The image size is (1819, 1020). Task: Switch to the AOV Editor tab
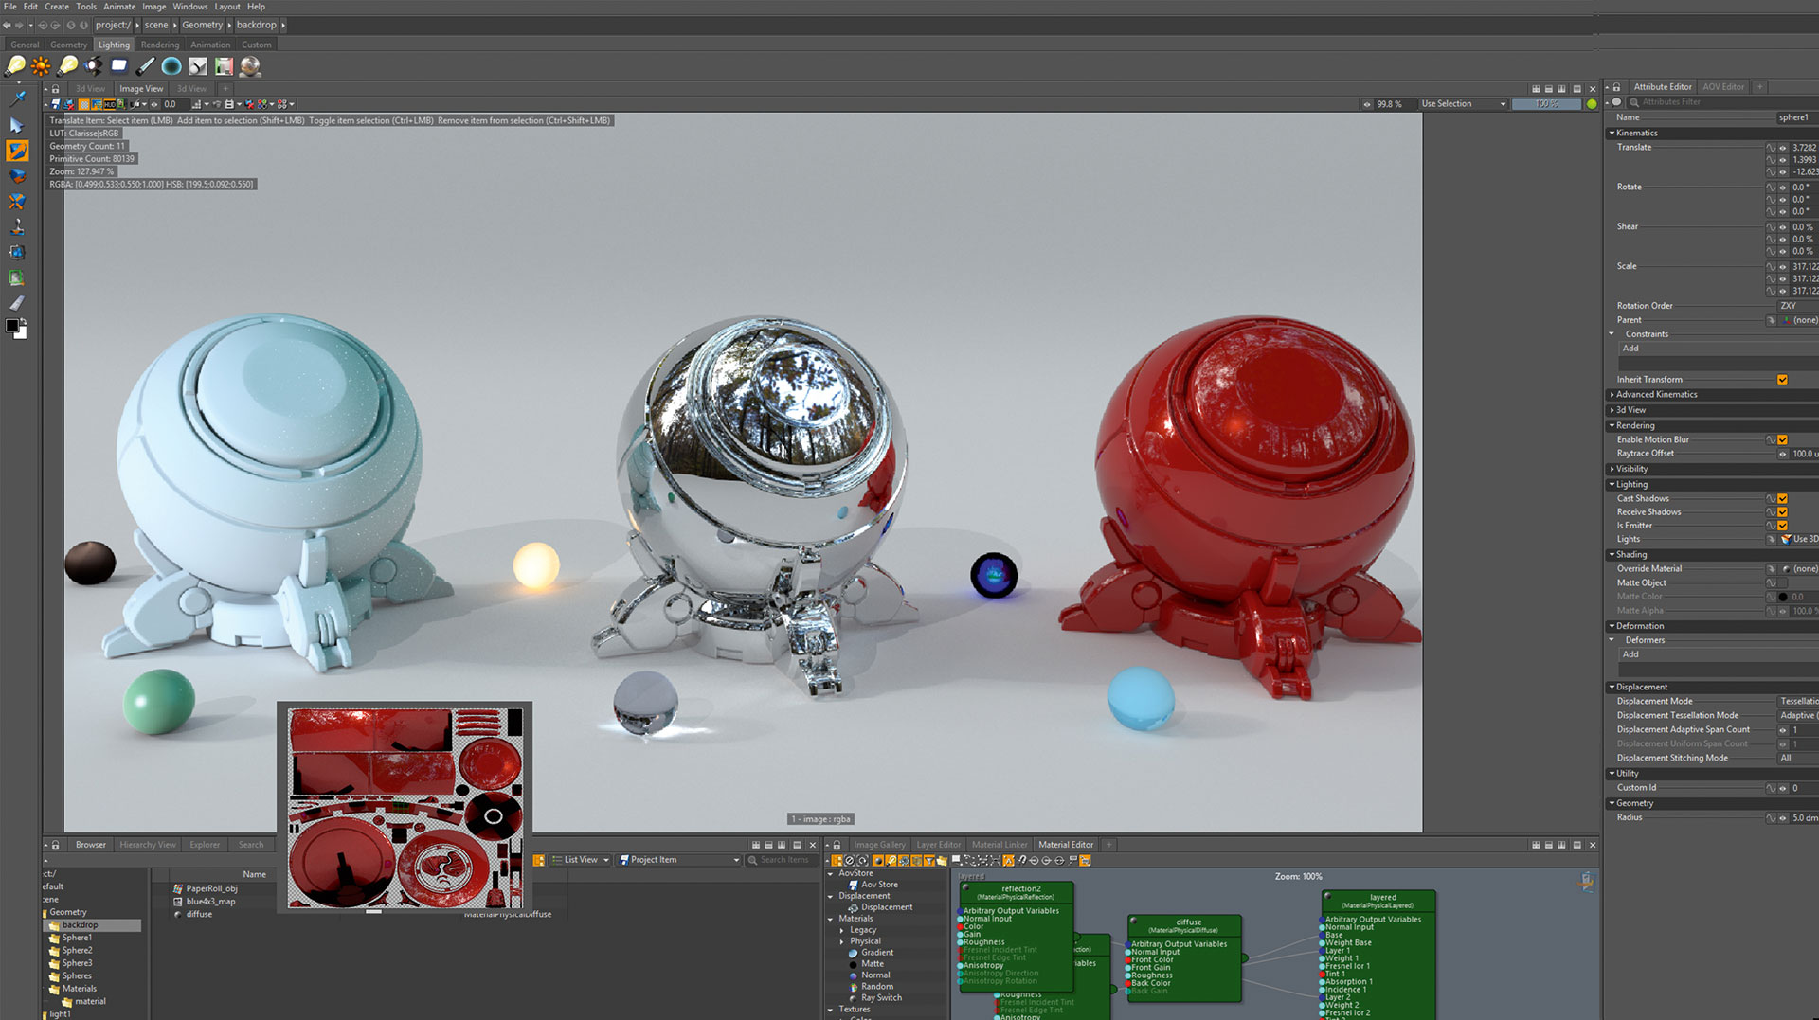pos(1723,87)
